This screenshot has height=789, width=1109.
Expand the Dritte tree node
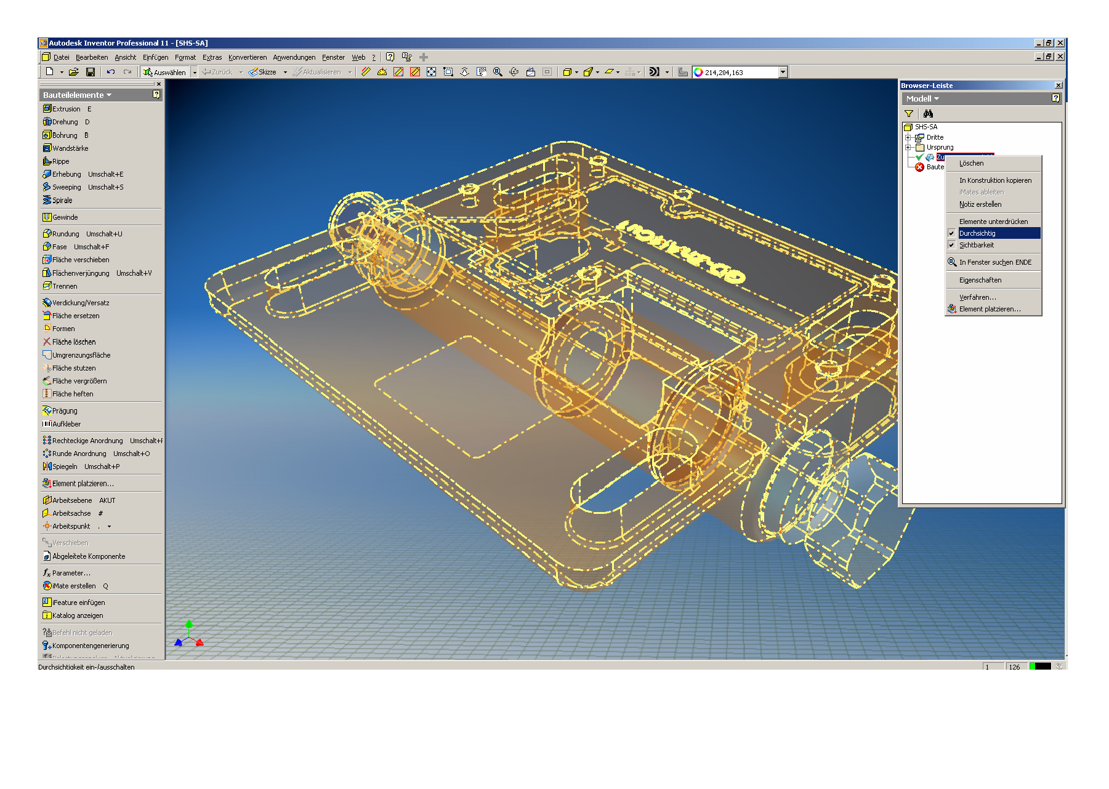point(908,138)
